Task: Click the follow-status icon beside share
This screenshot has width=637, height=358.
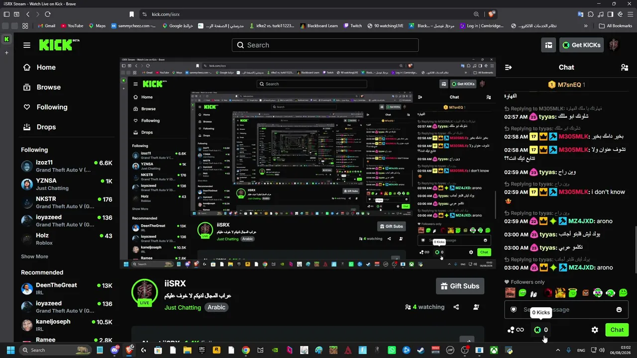Action: (476, 307)
